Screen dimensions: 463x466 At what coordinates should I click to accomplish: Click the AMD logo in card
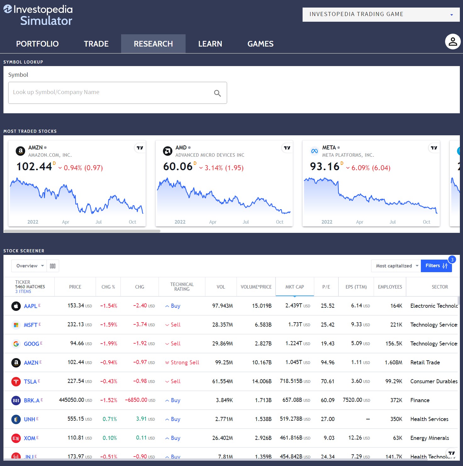click(168, 151)
